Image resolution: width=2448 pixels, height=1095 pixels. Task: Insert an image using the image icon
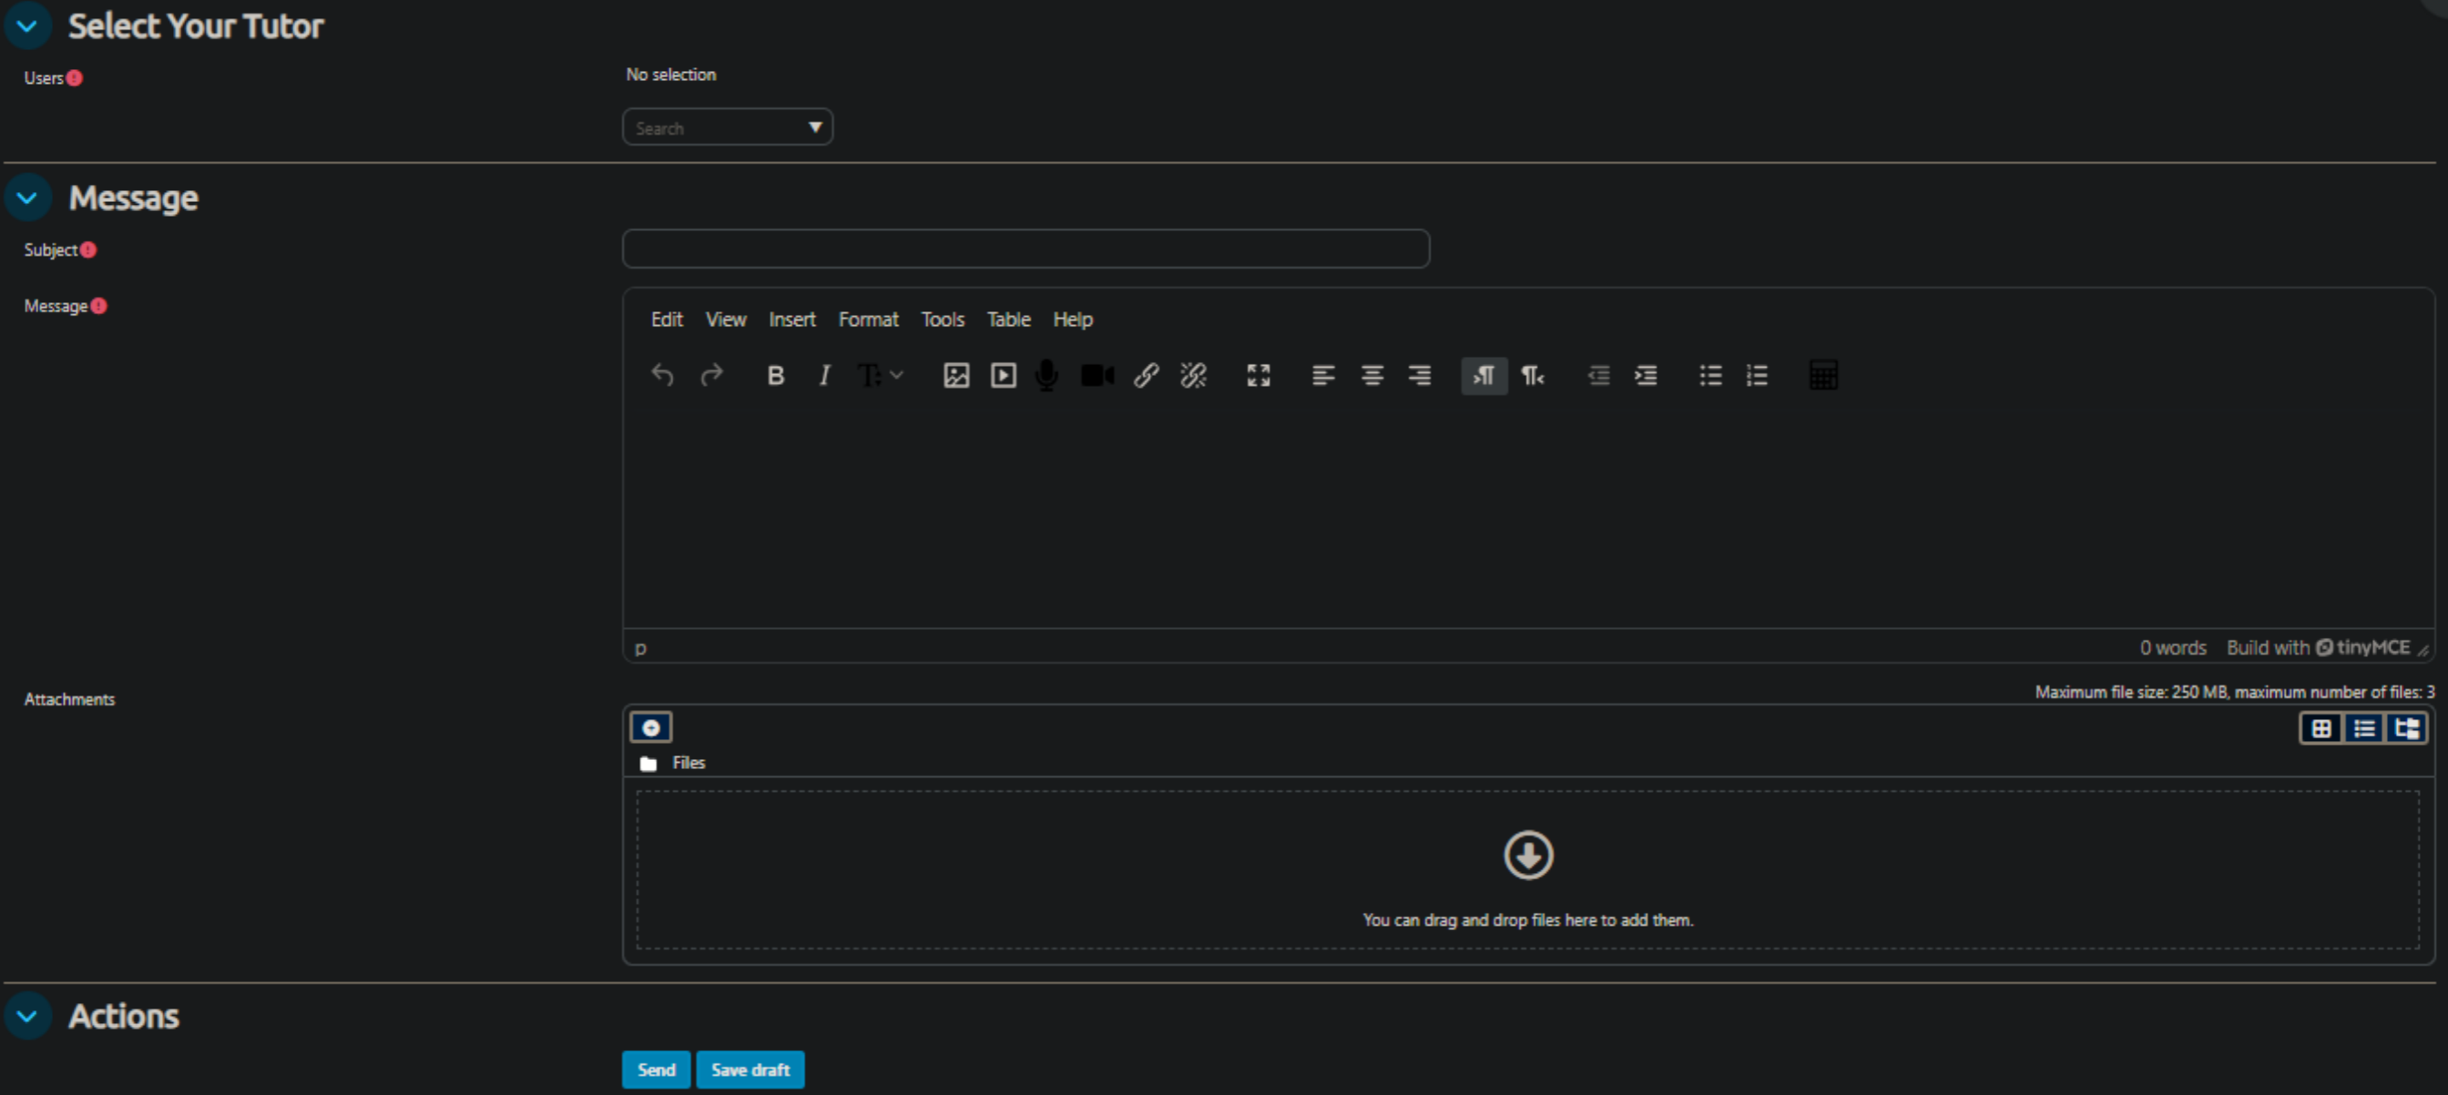pyautogui.click(x=956, y=376)
